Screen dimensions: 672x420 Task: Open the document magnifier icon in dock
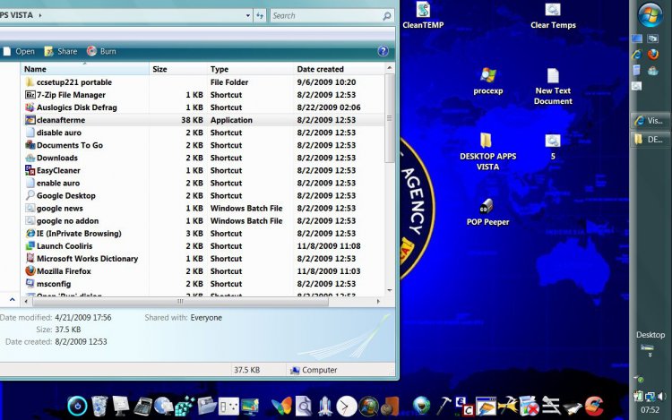tap(304, 406)
